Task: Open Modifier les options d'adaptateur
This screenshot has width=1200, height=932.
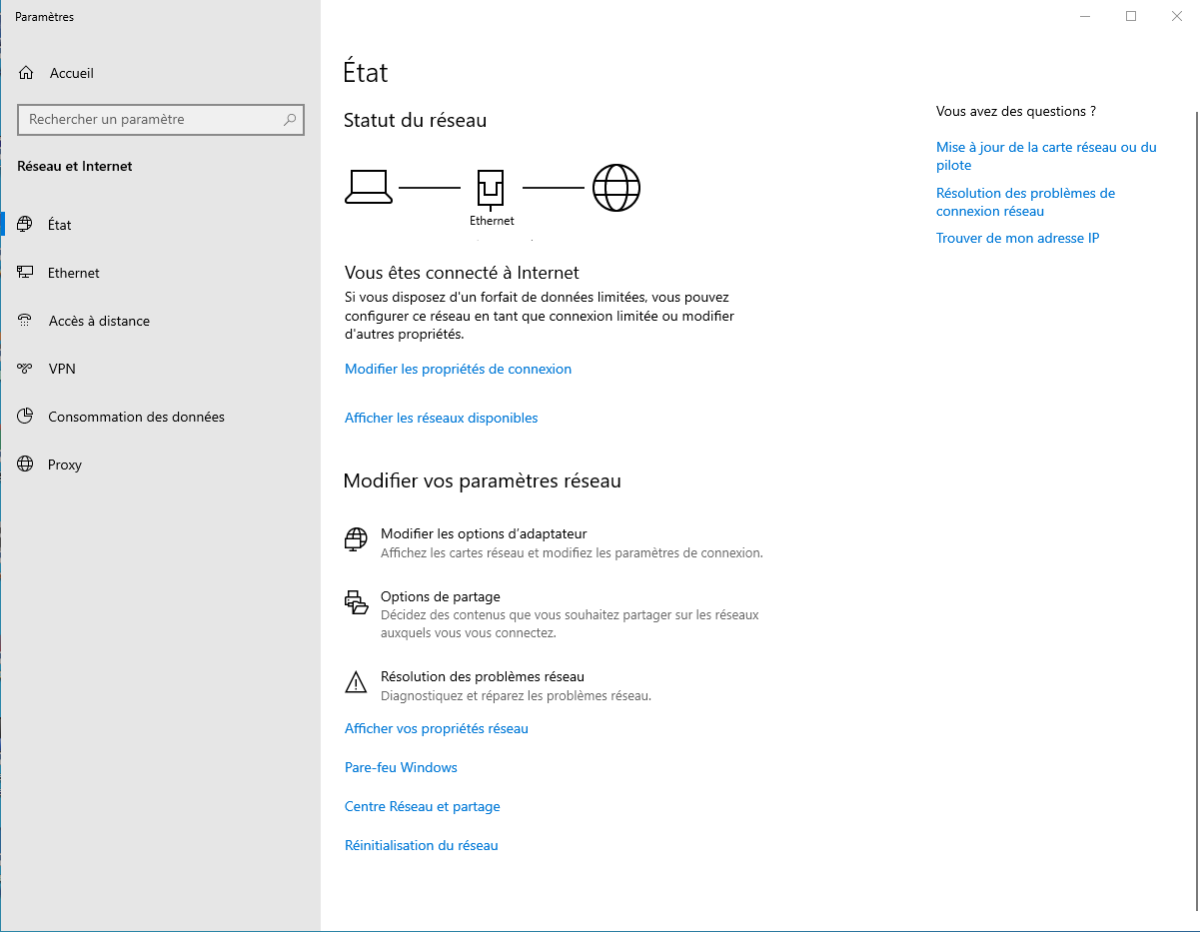Action: tap(554, 542)
